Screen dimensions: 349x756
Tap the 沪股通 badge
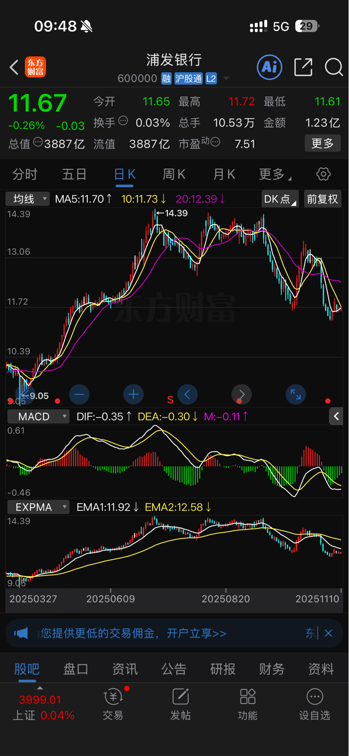click(x=188, y=79)
